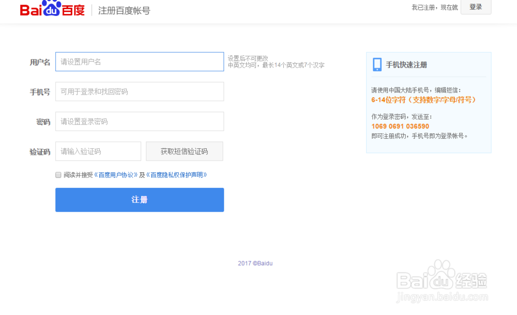Click the SMS number 1069 0691 036590

click(x=400, y=127)
